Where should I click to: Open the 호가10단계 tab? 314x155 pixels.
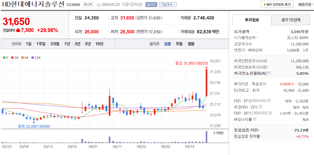[x=291, y=20]
